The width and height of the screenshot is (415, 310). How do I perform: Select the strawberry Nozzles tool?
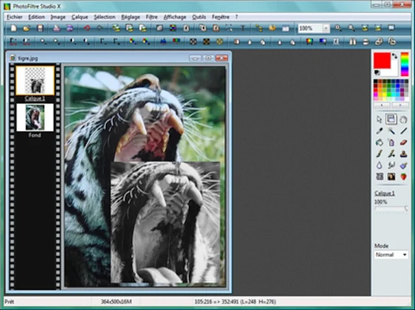403,176
